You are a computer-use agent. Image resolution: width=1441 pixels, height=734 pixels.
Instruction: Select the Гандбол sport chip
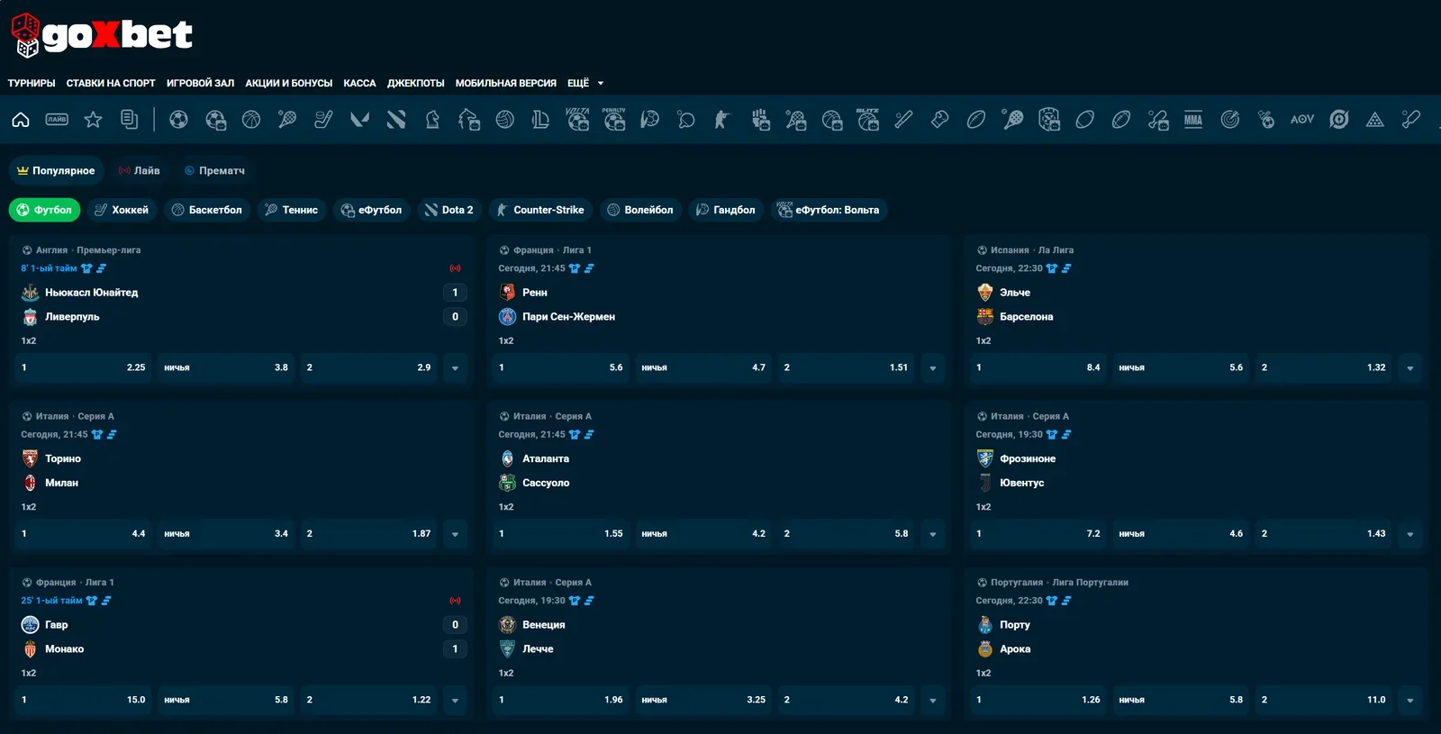click(x=726, y=210)
